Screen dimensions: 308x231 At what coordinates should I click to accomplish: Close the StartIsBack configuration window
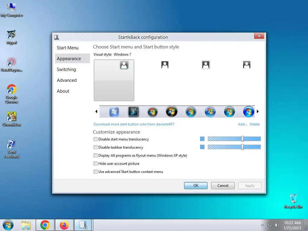pyautogui.click(x=259, y=36)
